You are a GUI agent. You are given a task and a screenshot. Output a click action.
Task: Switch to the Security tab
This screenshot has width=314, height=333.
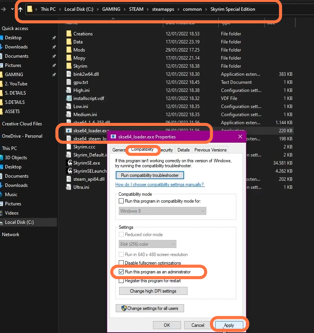click(167, 150)
